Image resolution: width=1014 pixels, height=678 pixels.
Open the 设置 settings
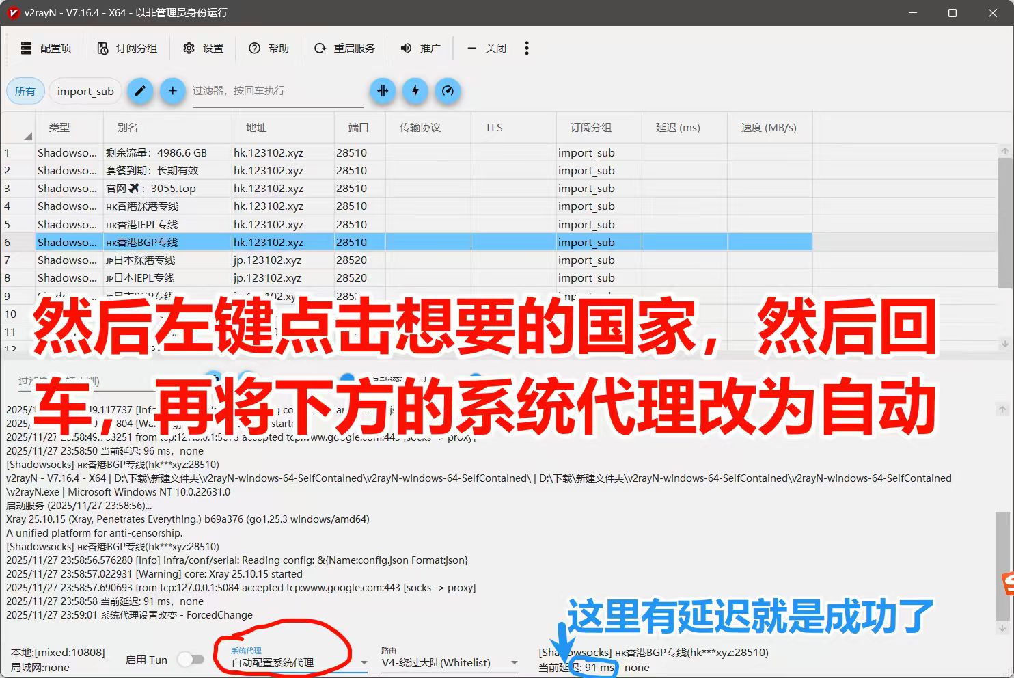(x=203, y=48)
